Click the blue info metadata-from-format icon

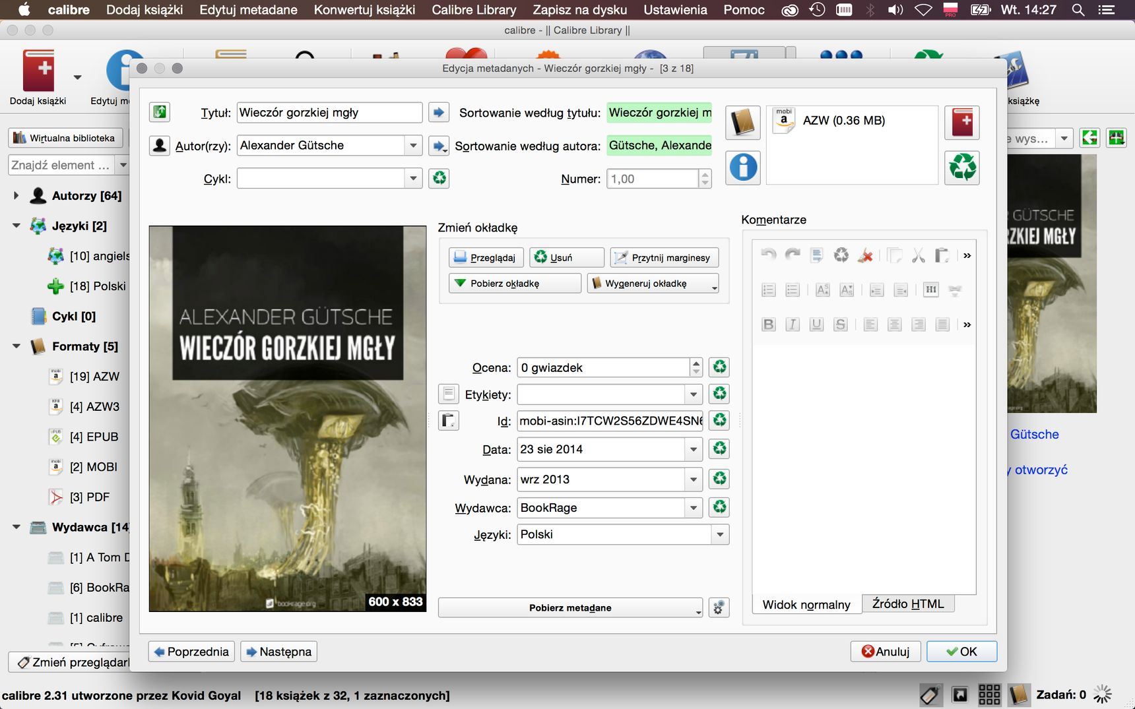[x=743, y=167]
